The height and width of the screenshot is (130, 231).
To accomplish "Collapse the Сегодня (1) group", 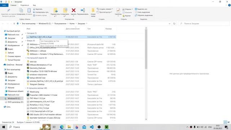I will coord(26,33).
